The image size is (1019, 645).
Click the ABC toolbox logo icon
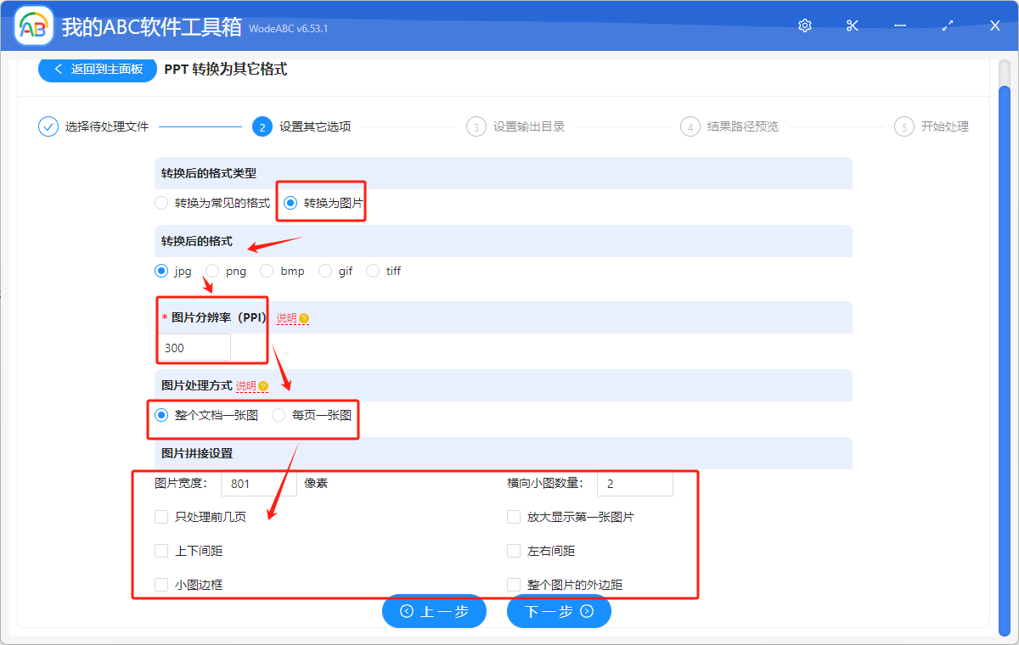(x=34, y=25)
